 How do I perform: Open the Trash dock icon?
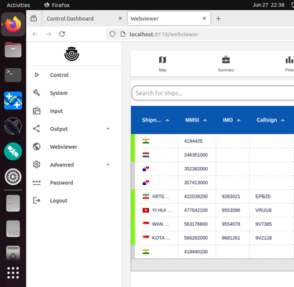click(13, 253)
